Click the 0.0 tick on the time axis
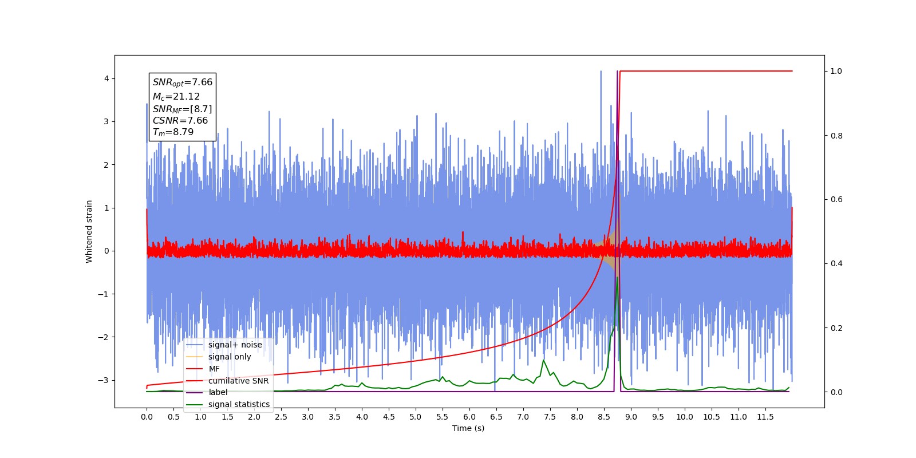This screenshot has width=916, height=458. [147, 417]
